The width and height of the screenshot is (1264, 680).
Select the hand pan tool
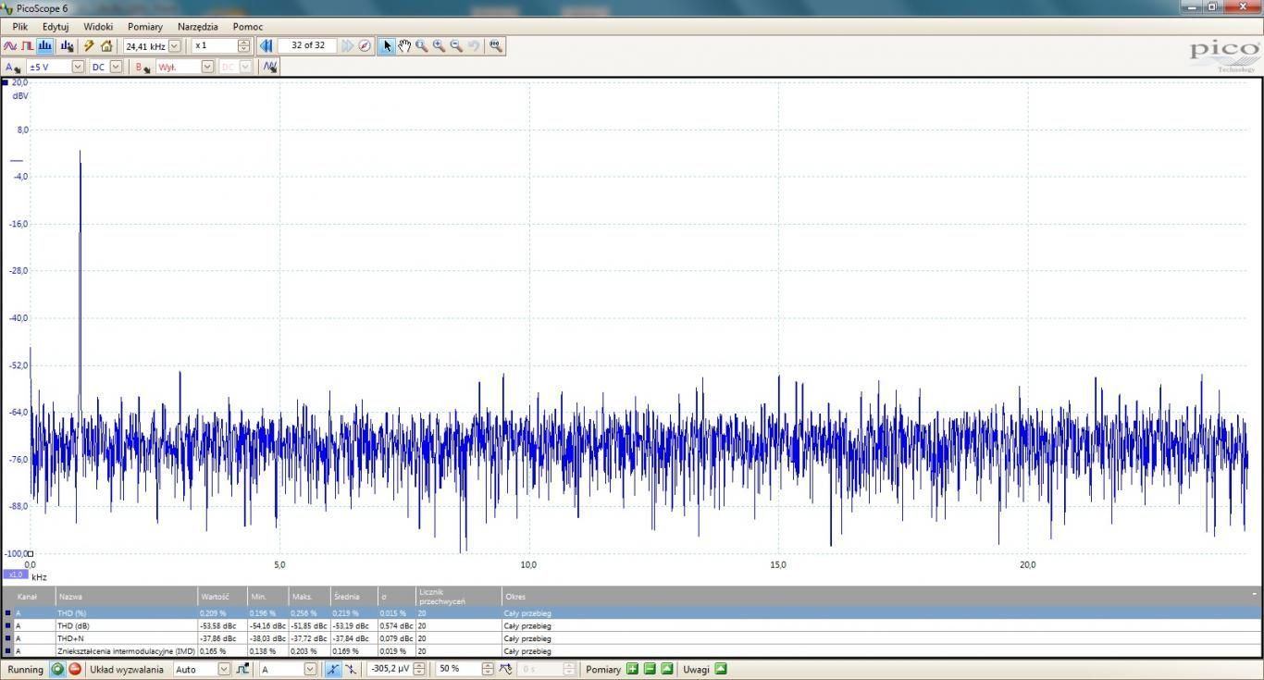pyautogui.click(x=404, y=45)
